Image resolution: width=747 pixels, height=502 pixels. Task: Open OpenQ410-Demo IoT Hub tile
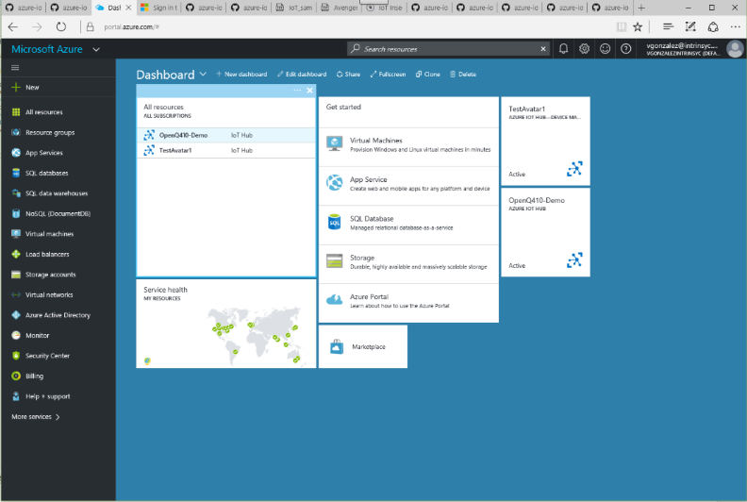point(545,233)
